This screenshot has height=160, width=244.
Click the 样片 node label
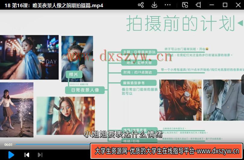[74, 74]
